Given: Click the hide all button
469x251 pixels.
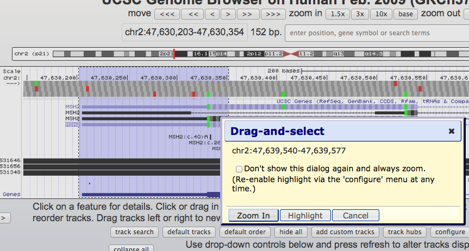Looking at the screenshot, I should (x=291, y=232).
